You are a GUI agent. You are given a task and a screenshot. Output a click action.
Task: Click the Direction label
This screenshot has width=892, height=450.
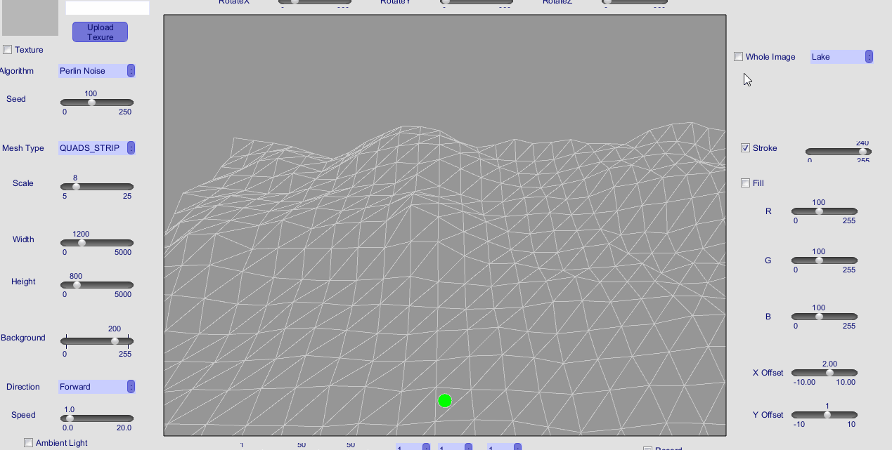pyautogui.click(x=23, y=387)
